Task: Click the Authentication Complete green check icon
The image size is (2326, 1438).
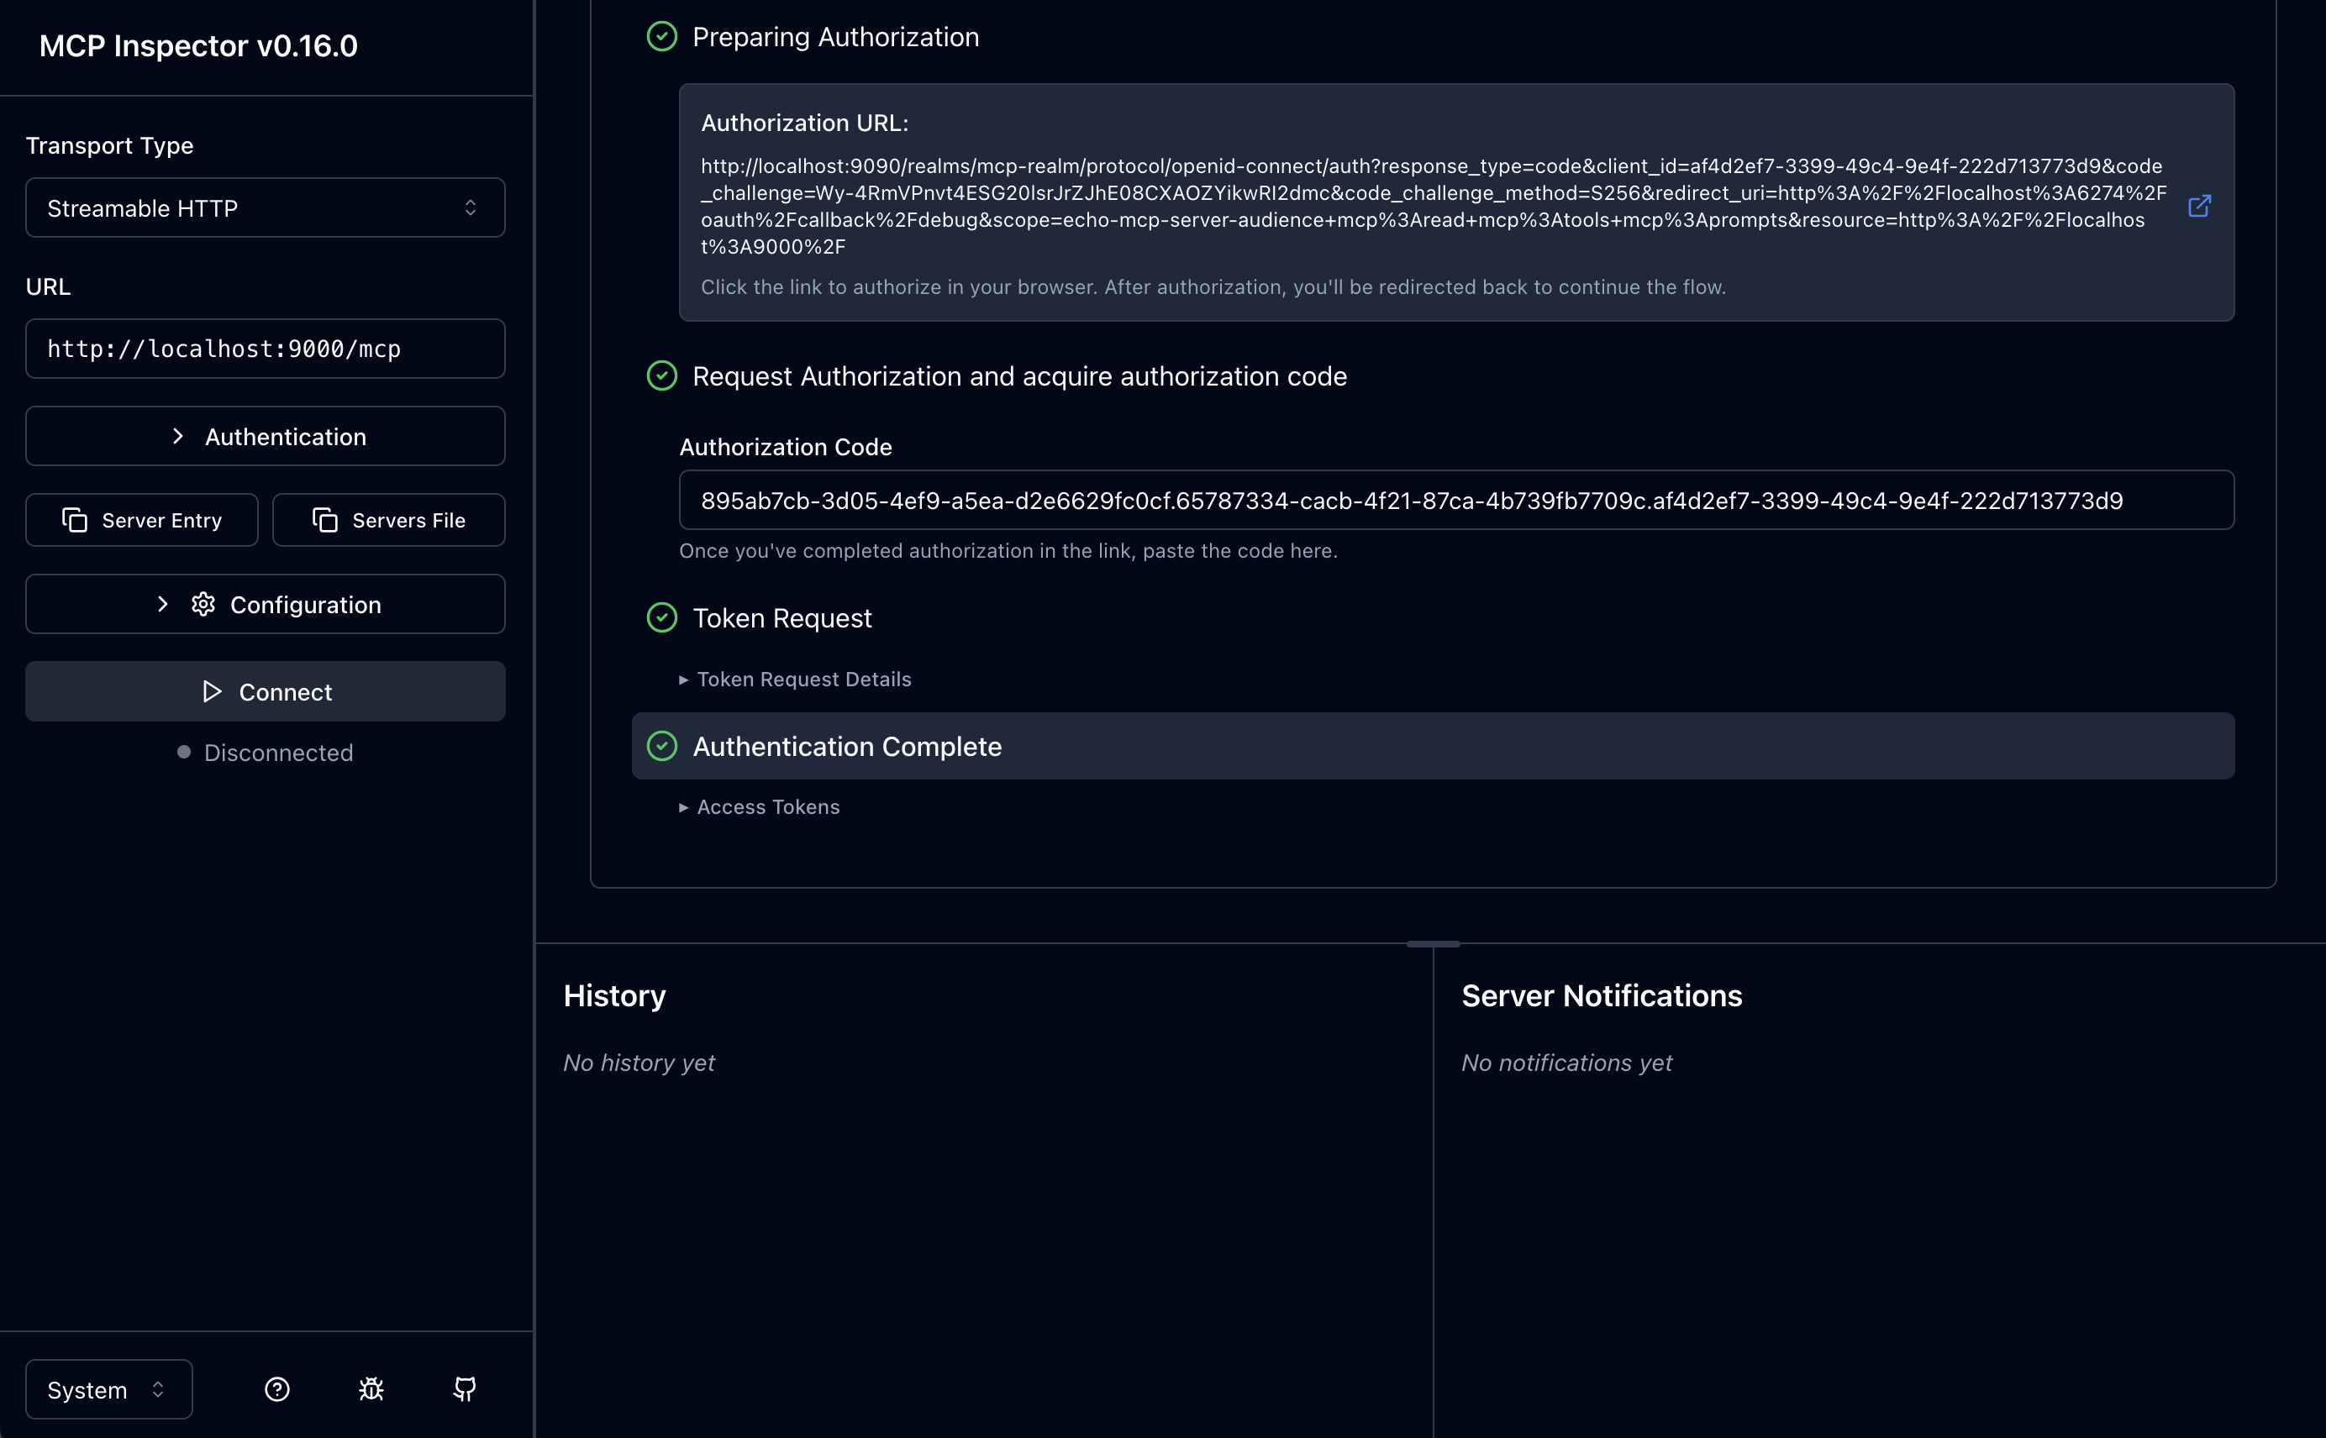Action: (662, 746)
